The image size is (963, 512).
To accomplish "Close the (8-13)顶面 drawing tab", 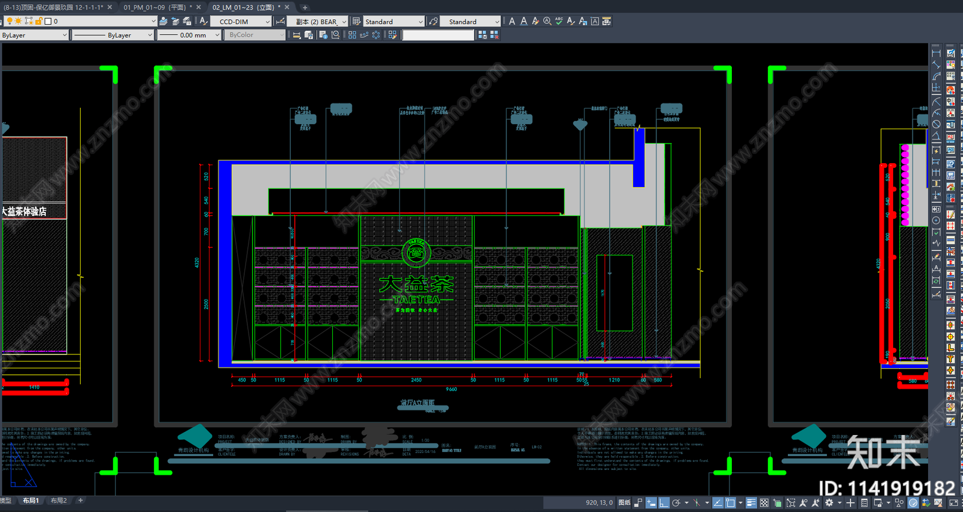I will click(110, 7).
